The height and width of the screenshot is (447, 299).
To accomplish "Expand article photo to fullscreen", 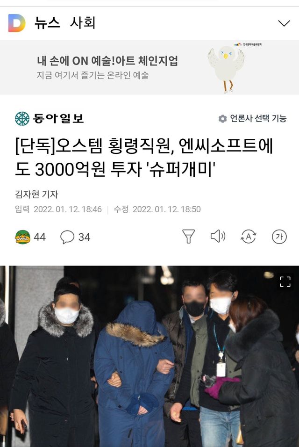I will (285, 281).
